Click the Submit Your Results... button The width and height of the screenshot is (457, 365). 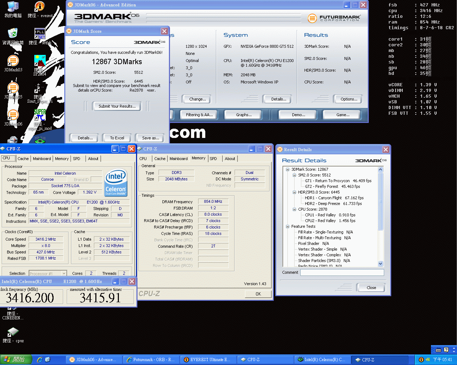117,106
